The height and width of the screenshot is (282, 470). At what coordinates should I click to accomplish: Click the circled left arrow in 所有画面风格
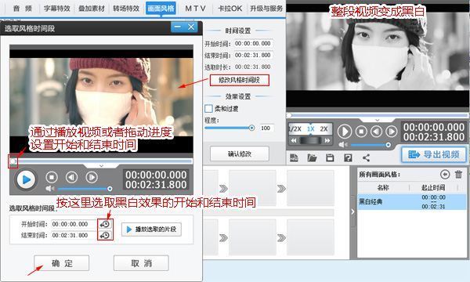pos(445,174)
